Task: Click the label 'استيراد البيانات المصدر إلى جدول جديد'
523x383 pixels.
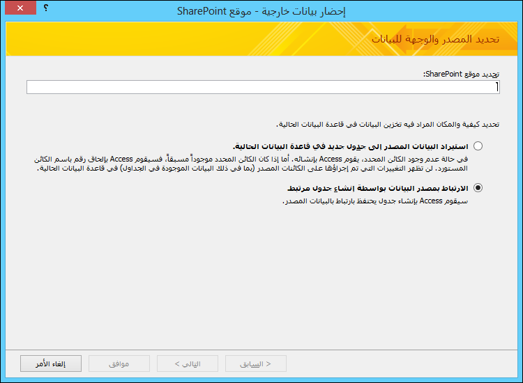Action: 351,146
